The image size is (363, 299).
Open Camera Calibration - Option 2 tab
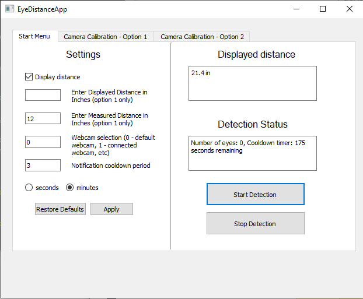coord(202,37)
